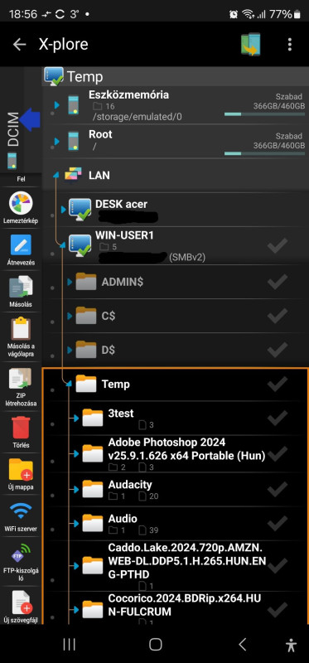Tap the ADMIN$ share folder icon
This screenshot has height=663, width=309.
86,281
